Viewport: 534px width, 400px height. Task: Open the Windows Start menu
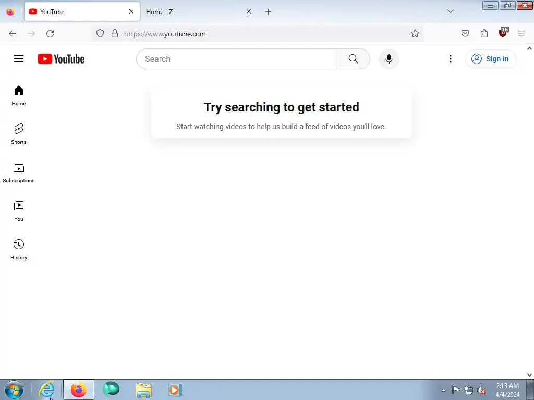tap(14, 390)
